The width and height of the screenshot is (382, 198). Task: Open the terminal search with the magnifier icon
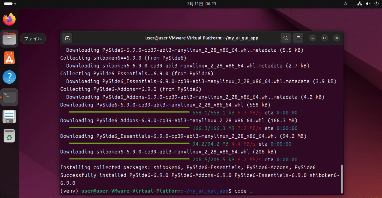(x=285, y=38)
